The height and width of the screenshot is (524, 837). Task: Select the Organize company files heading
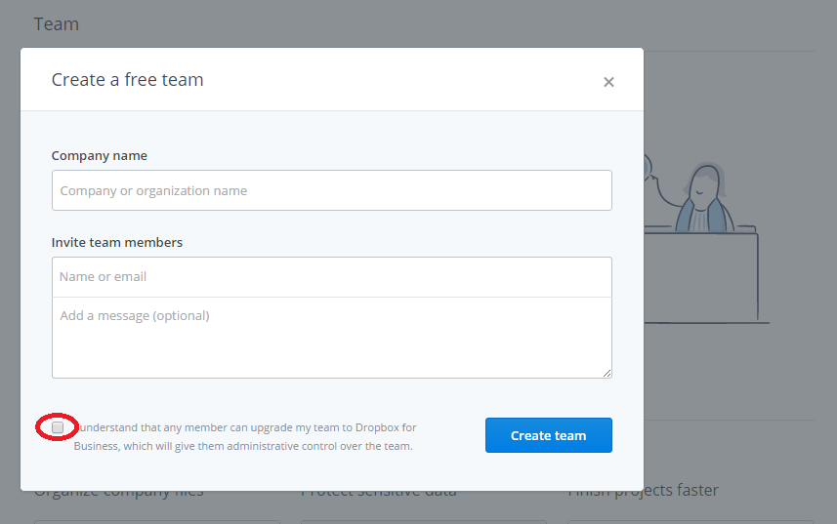click(x=118, y=493)
